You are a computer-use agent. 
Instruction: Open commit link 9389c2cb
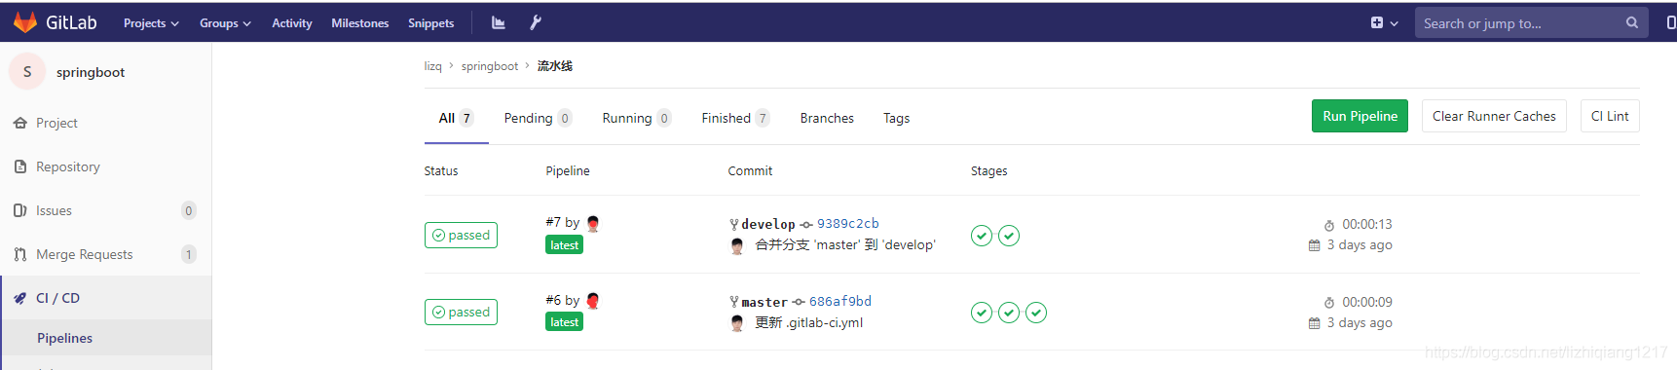[x=847, y=223]
